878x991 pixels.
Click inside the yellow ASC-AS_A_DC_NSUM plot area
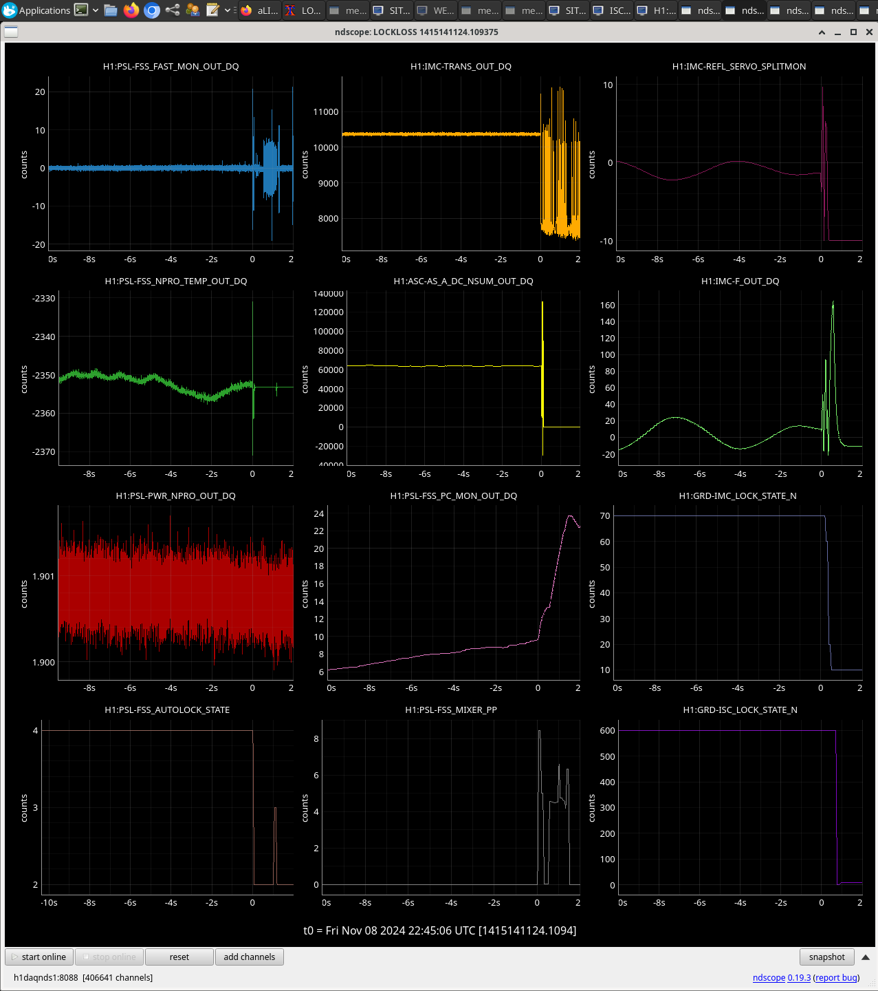pyautogui.click(x=463, y=377)
